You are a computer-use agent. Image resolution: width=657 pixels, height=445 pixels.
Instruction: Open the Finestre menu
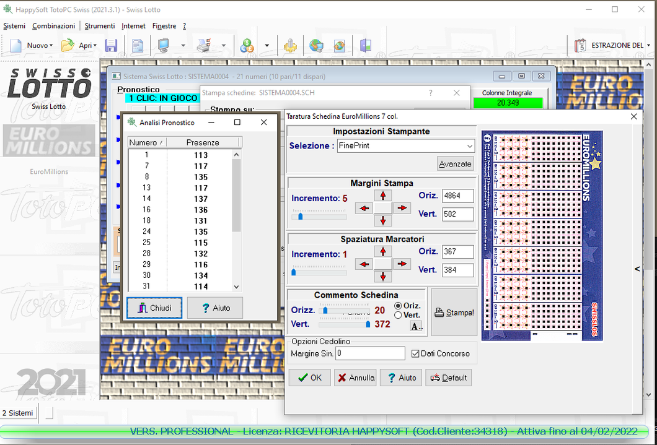point(164,26)
